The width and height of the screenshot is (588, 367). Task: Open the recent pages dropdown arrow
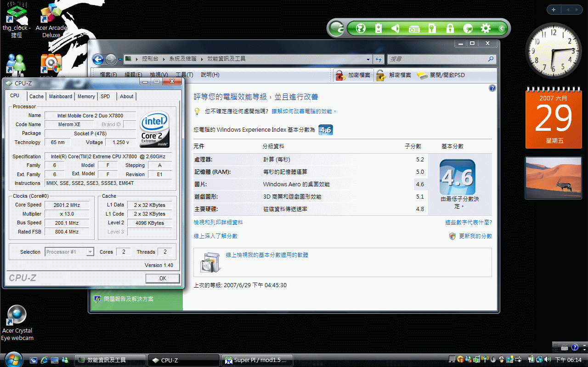click(120, 59)
